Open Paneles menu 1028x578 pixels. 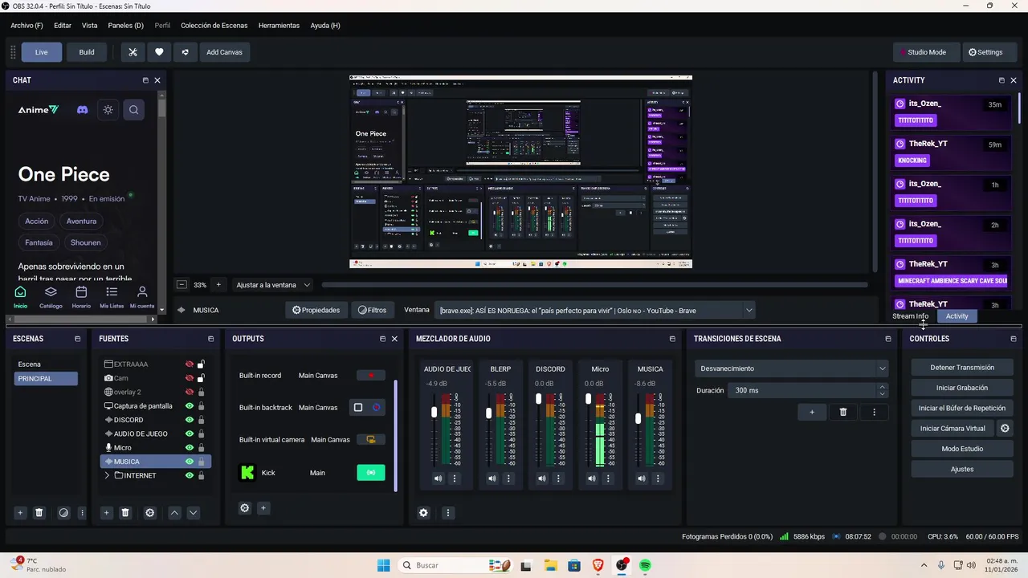[125, 26]
